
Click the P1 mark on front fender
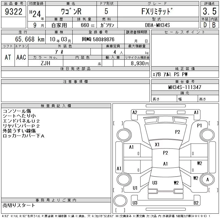click(199, 126)
